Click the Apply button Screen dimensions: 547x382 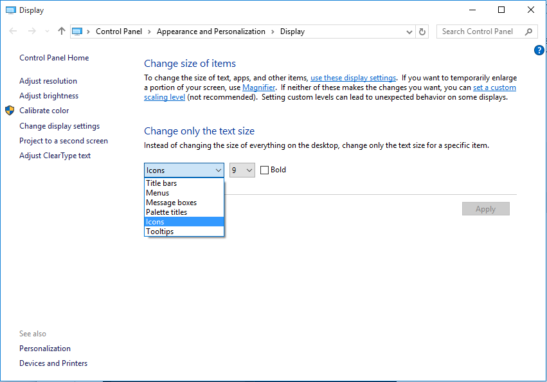click(x=485, y=209)
